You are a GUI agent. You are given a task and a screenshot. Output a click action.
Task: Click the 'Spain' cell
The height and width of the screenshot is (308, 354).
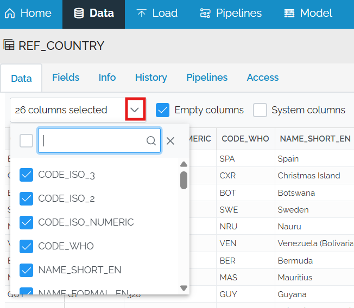pos(314,159)
